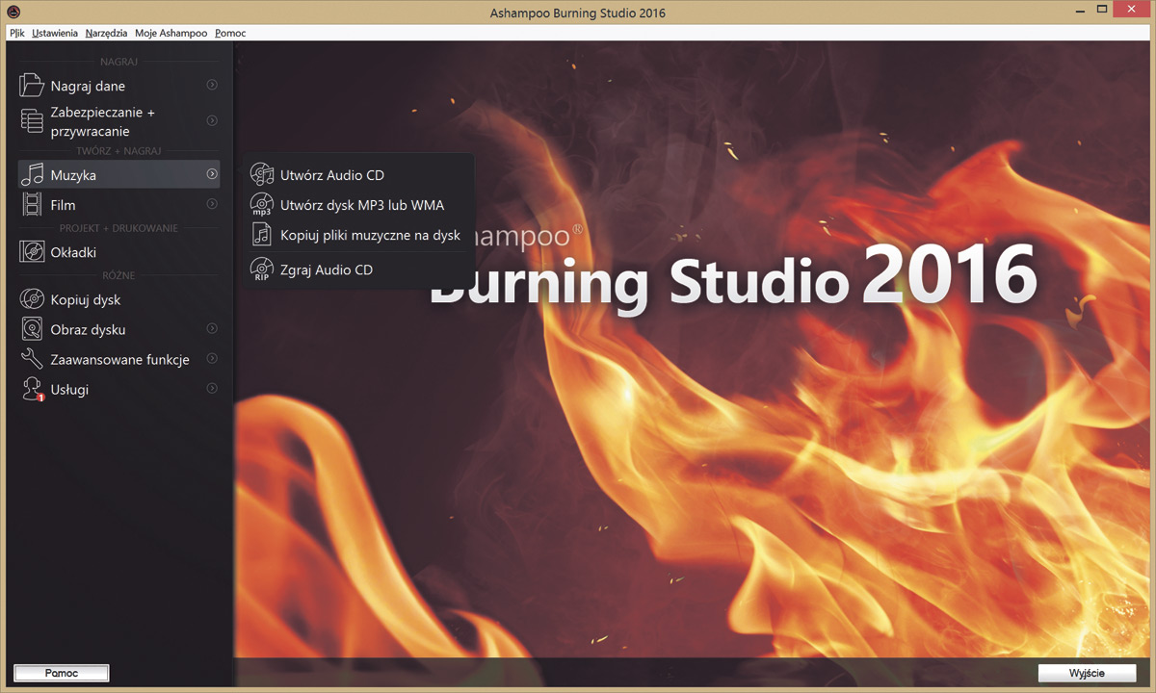Click the Zgraj Audio CD RIP icon

(261, 269)
